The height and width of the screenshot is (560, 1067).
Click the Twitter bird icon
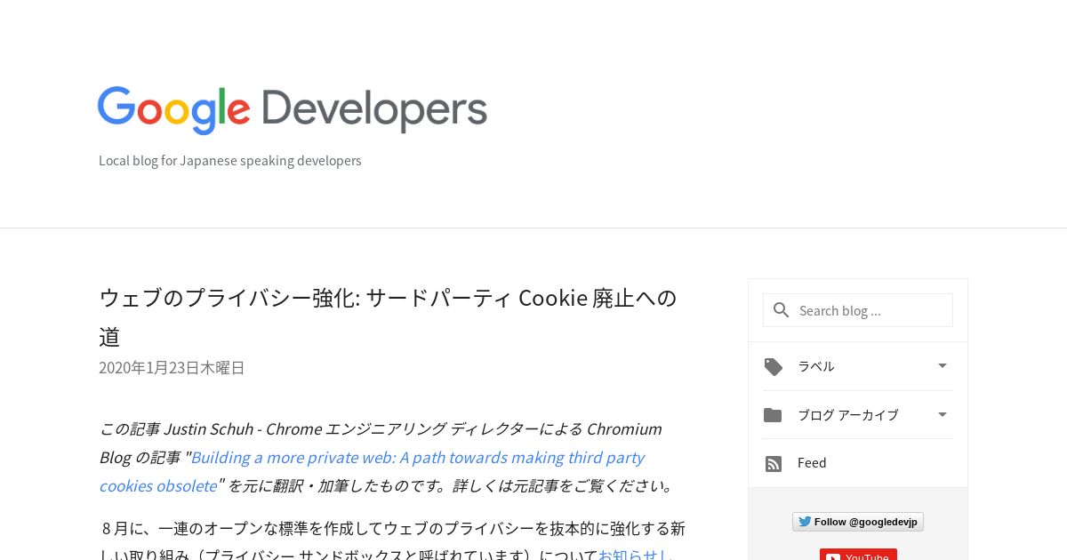pyautogui.click(x=805, y=522)
